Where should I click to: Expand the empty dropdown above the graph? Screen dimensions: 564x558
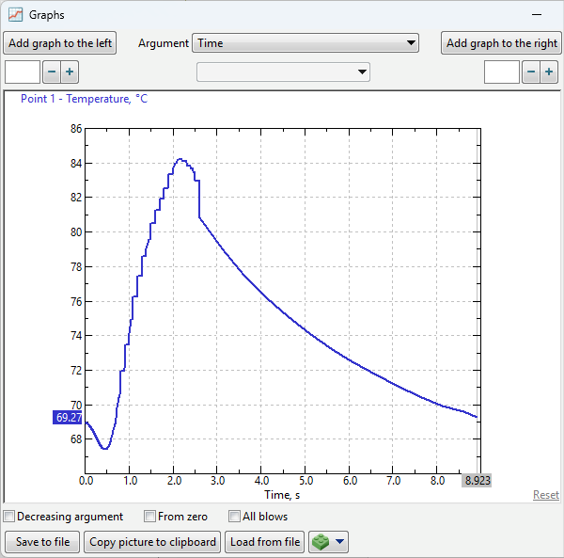coord(283,72)
